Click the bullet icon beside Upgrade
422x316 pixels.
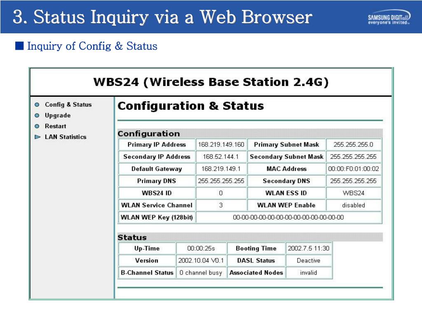click(x=37, y=115)
